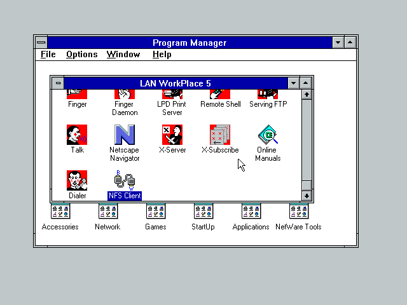Select the X-Server icon
Image resolution: width=407 pixels, height=305 pixels.
coord(172,135)
